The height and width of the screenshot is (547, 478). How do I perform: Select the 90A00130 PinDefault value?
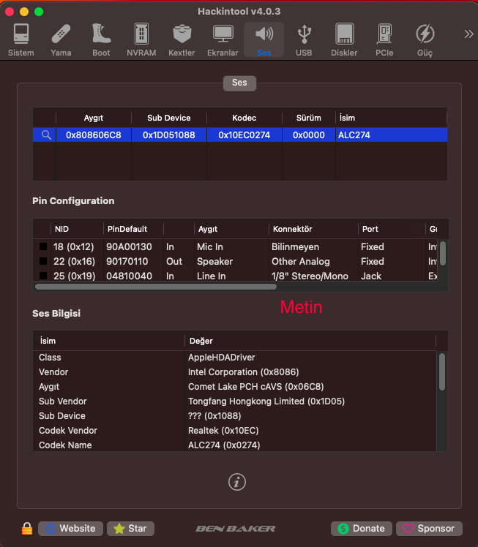tap(129, 246)
